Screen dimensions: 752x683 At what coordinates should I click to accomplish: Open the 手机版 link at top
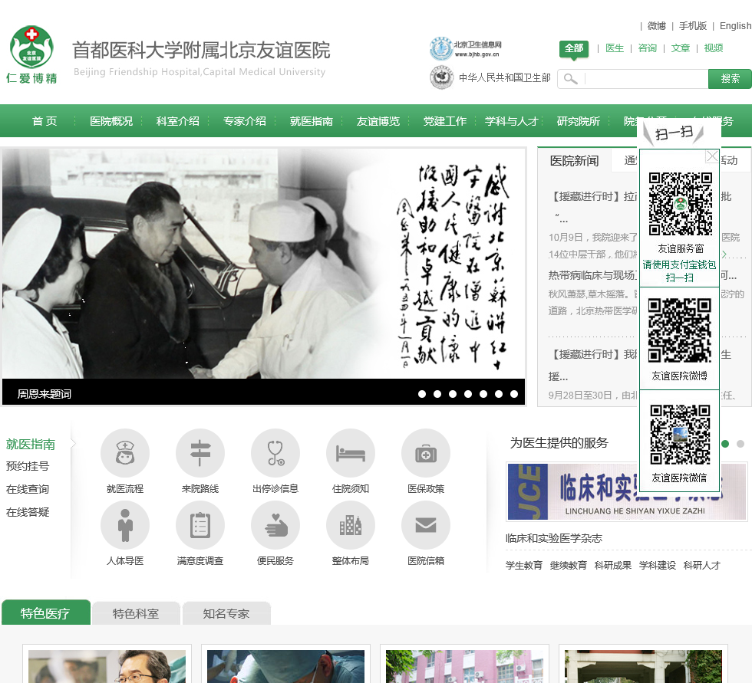click(x=693, y=26)
